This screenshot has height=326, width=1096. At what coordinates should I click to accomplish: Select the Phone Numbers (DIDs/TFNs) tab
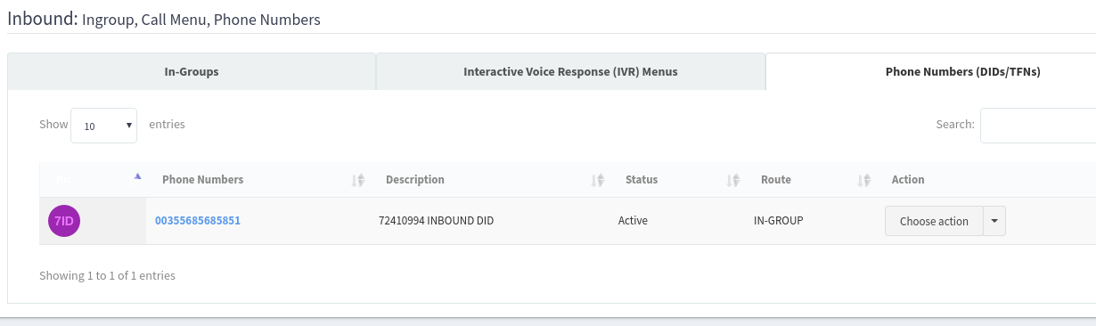coord(931,71)
